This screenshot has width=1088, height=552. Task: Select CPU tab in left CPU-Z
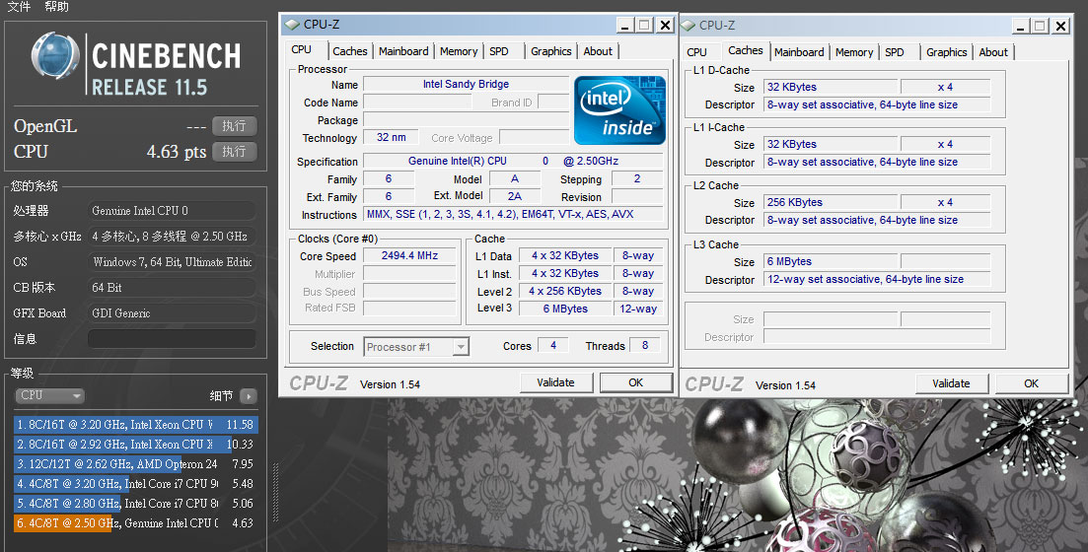(x=302, y=50)
